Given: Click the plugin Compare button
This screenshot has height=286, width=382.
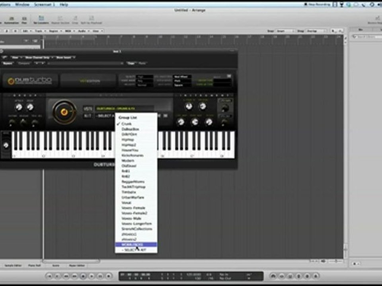Looking at the screenshot, I should [x=24, y=63].
